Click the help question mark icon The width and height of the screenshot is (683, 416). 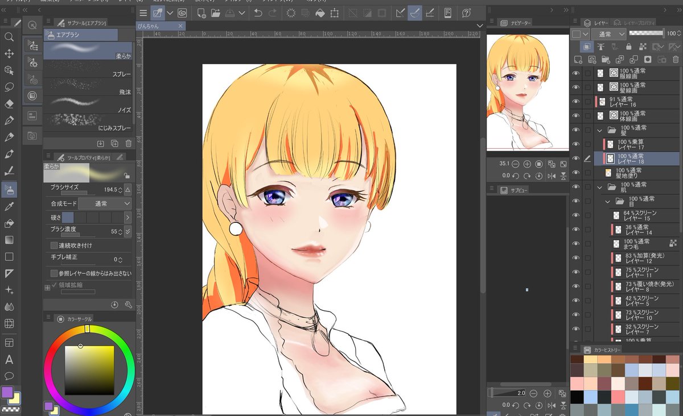point(466,13)
